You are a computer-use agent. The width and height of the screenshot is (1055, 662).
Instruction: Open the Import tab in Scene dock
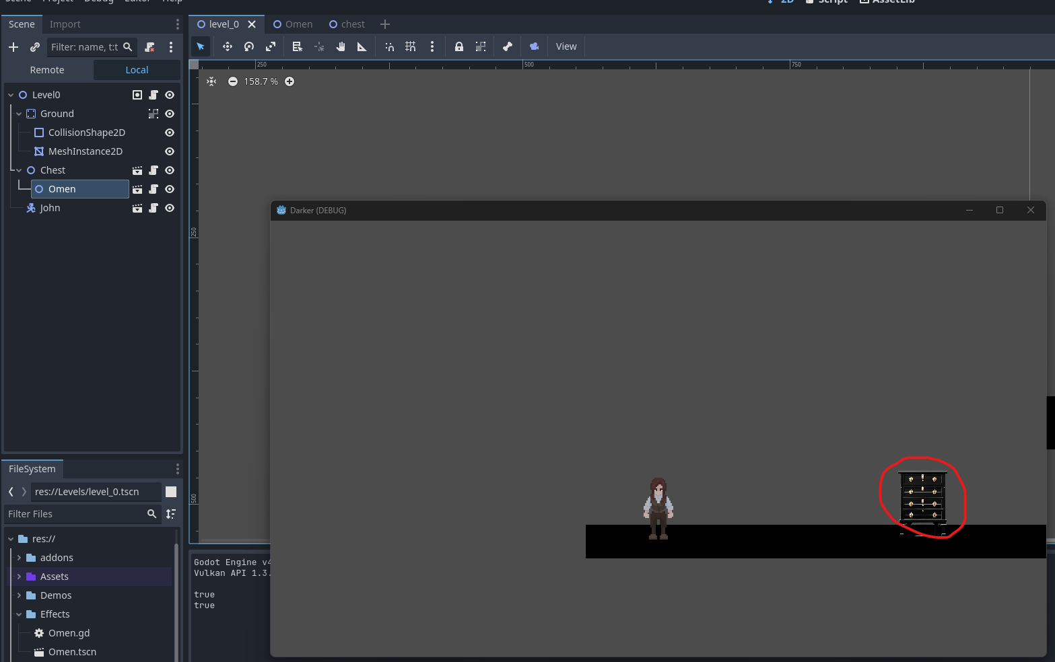(x=65, y=24)
